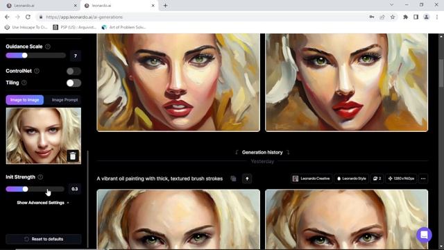Open the lower left oil painting result
The height and width of the screenshot is (250, 444).
(178, 219)
